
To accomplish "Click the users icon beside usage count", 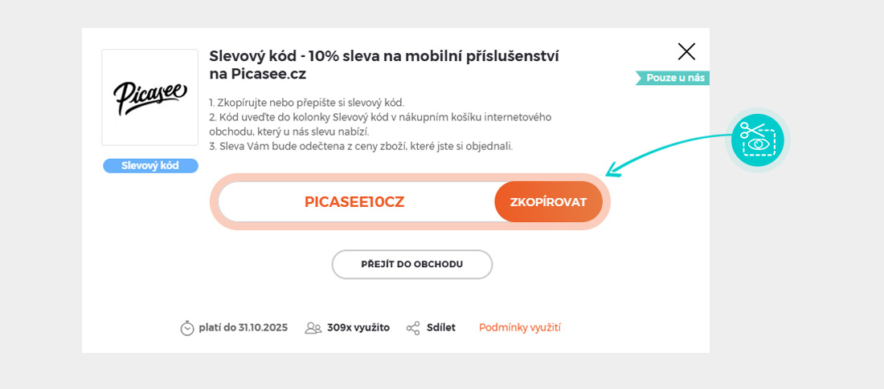I will coord(313,328).
